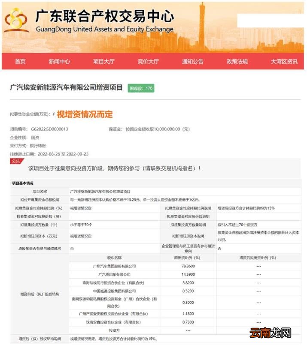Screen dimensions: 307x345
Task: Click the 14.5900 ratio value
Action: tap(188, 274)
